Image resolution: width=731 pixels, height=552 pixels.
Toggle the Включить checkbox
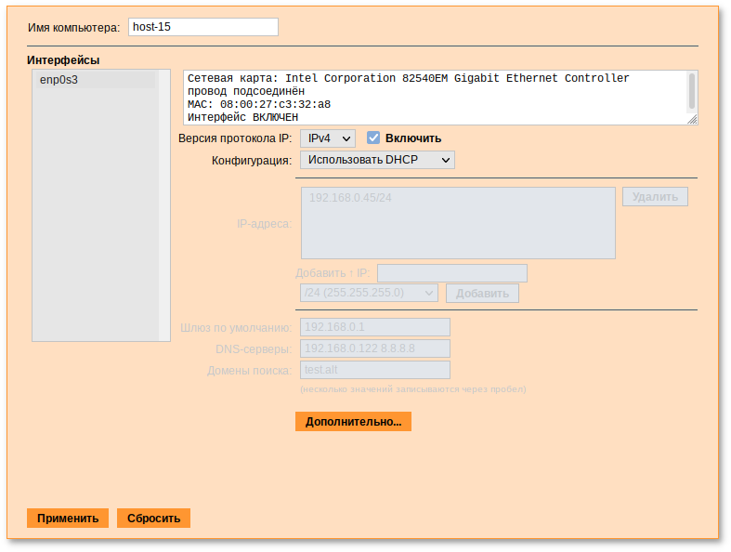coord(373,138)
